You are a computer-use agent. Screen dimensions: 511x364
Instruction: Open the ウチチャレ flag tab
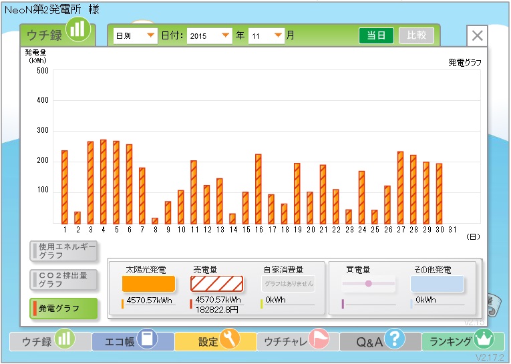[297, 341]
